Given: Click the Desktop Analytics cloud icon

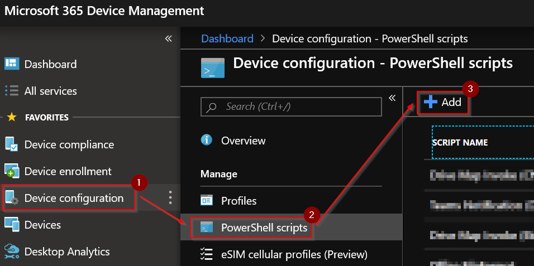Looking at the screenshot, I should tap(12, 251).
